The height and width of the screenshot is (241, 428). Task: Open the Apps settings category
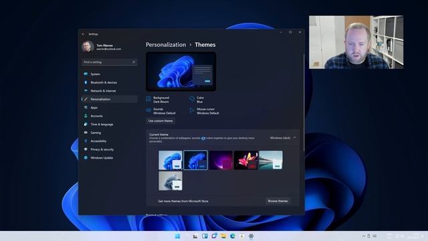coord(109,108)
